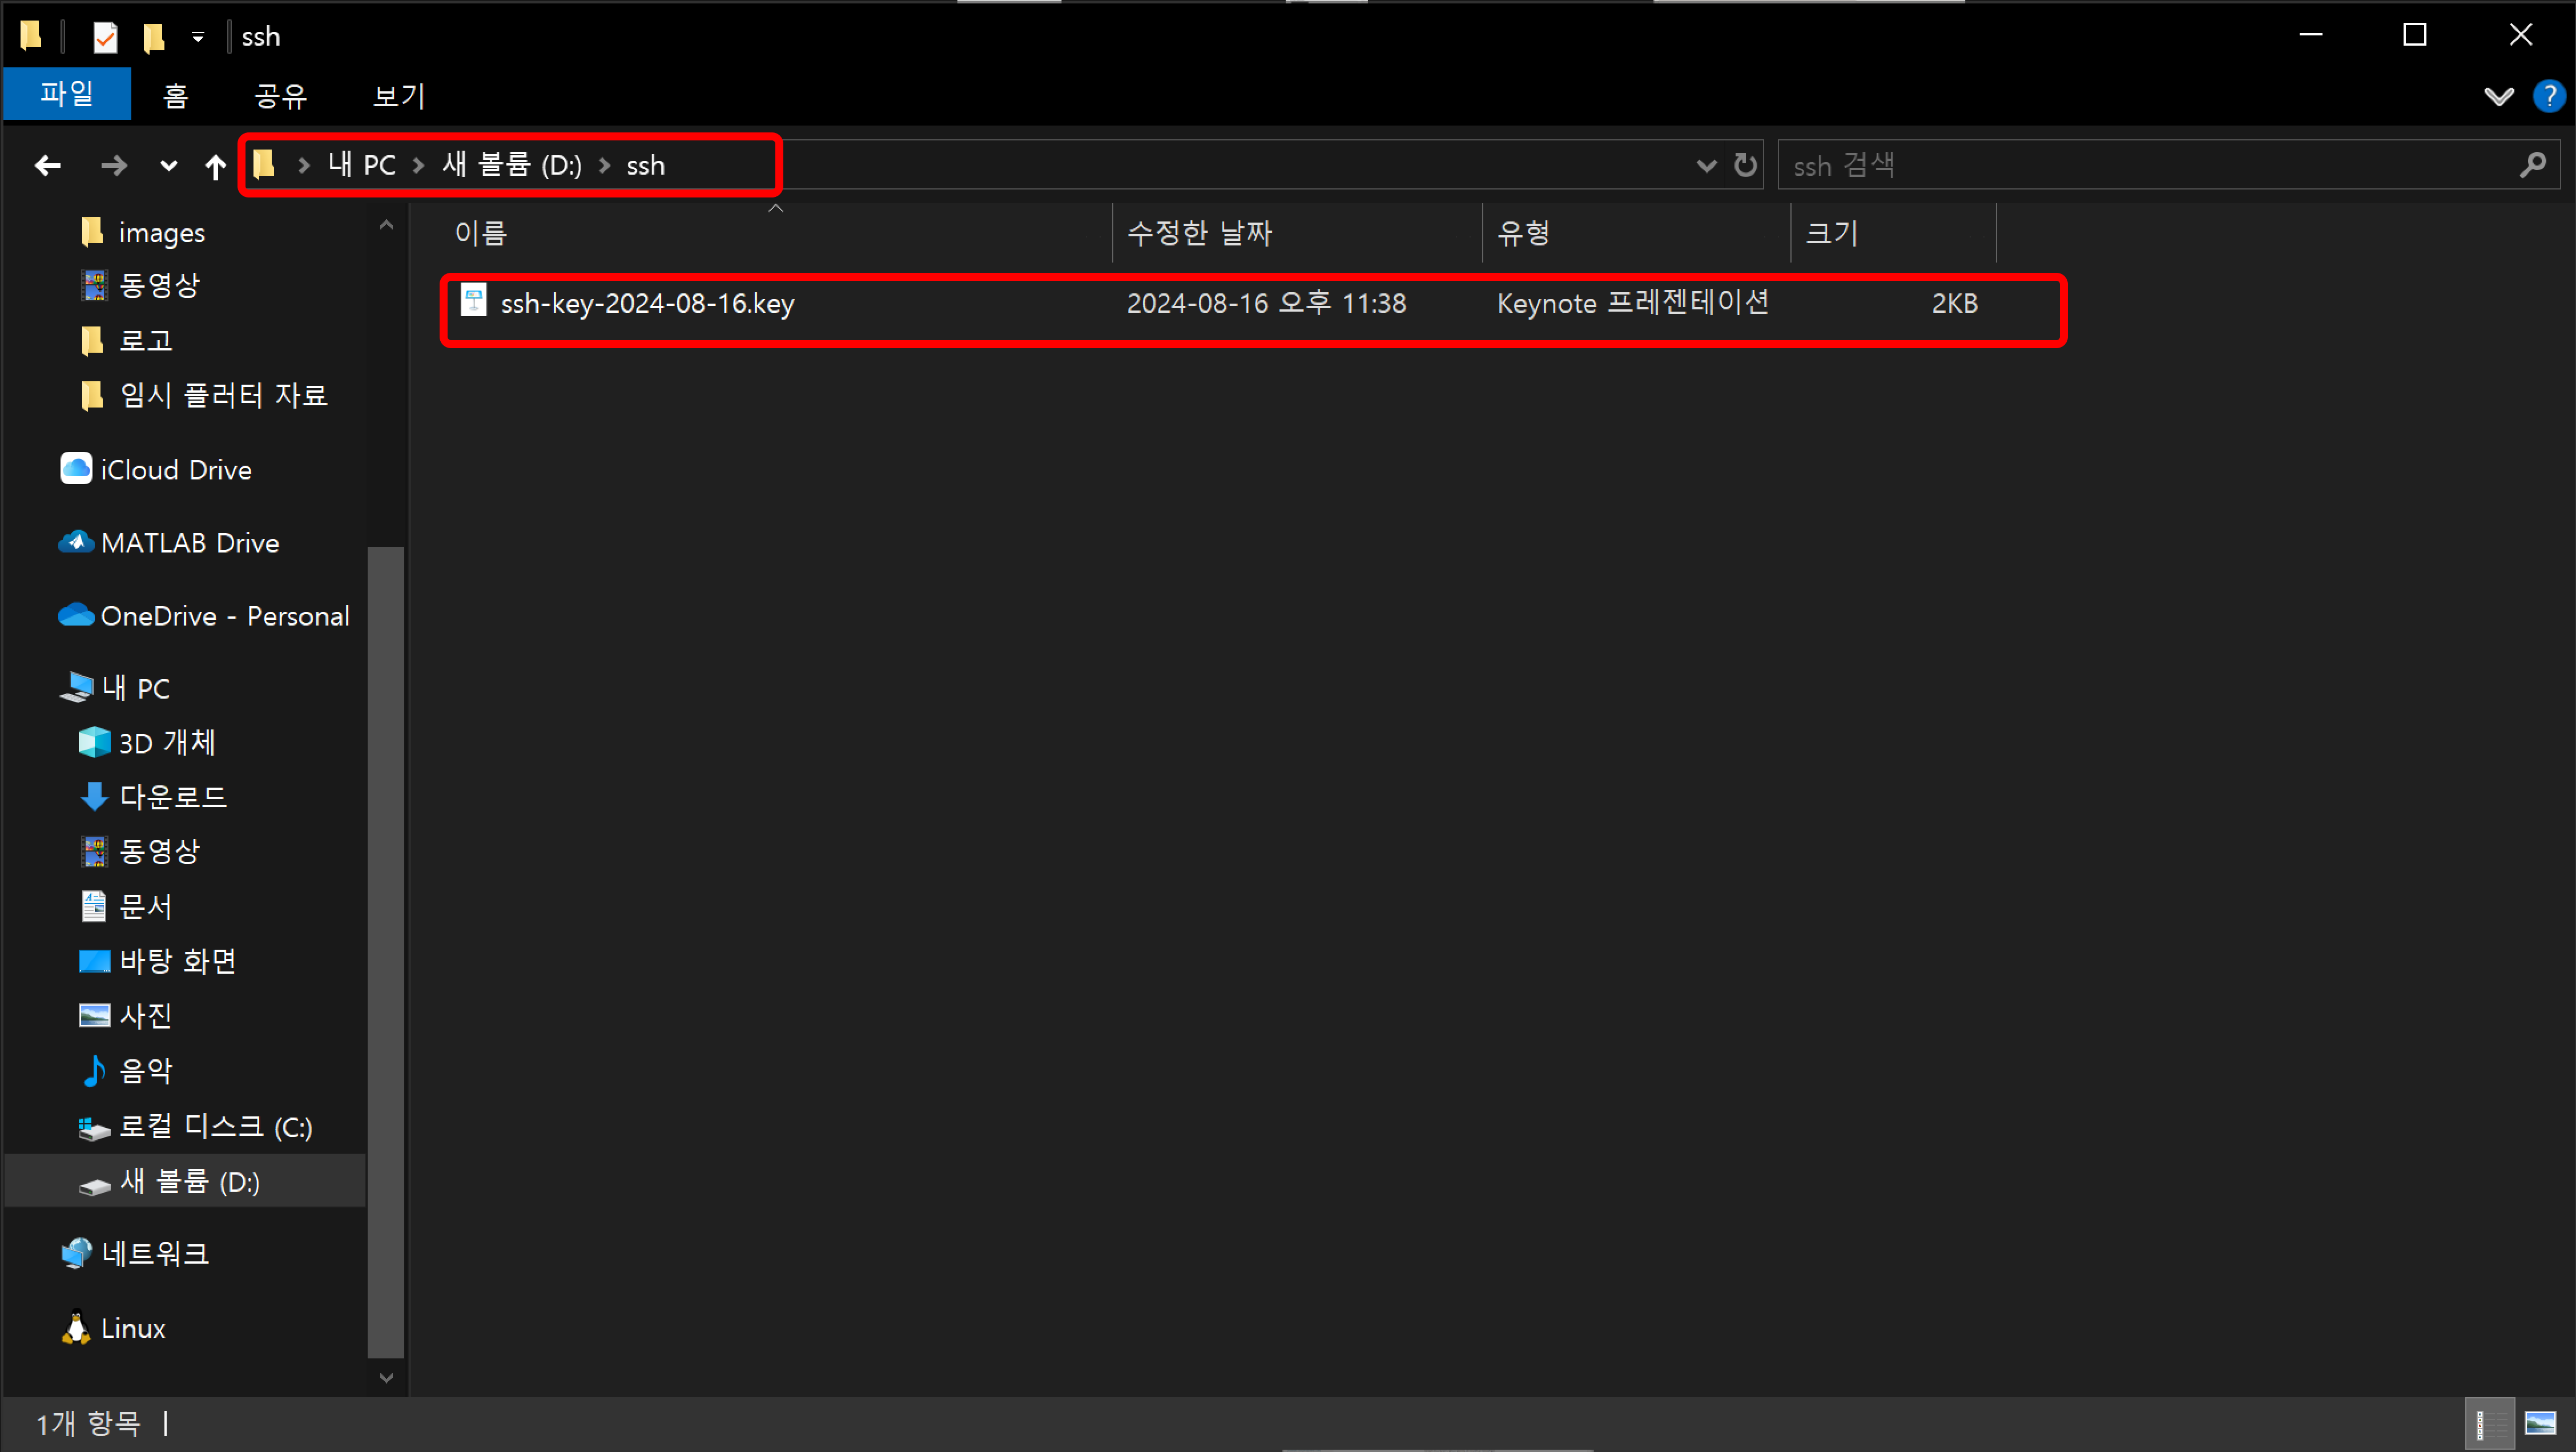Click the Back navigation arrow

pos(47,165)
